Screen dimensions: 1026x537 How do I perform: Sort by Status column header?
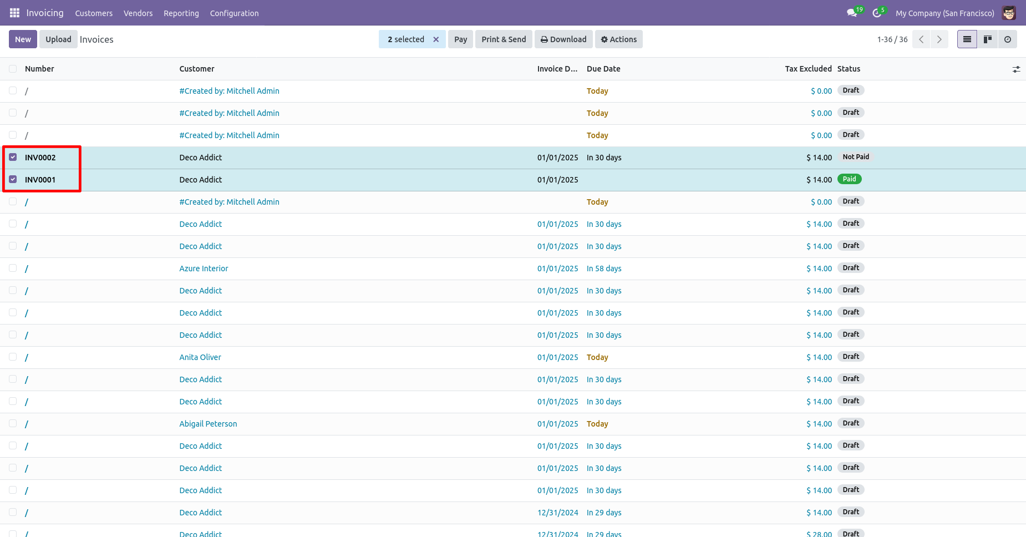pos(849,69)
